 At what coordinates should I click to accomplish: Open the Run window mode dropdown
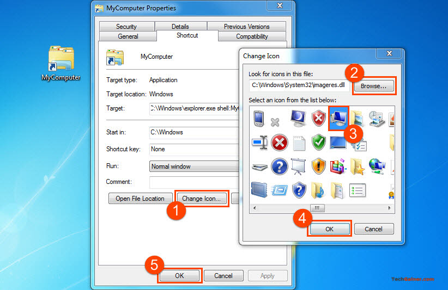point(194,166)
